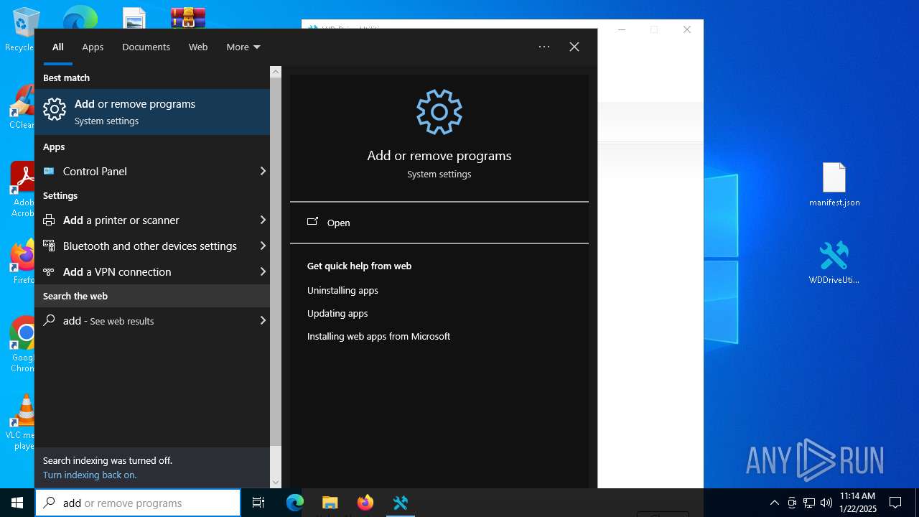
Task: Open search options ellipsis menu
Action: [544, 47]
